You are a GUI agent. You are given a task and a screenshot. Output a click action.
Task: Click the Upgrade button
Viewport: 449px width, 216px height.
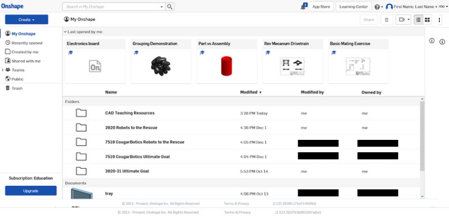click(31, 191)
